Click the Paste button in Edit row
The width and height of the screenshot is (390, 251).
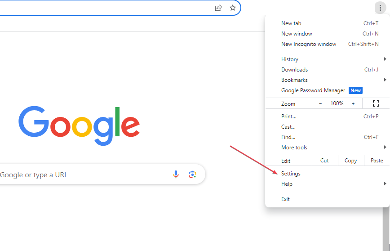tap(377, 161)
